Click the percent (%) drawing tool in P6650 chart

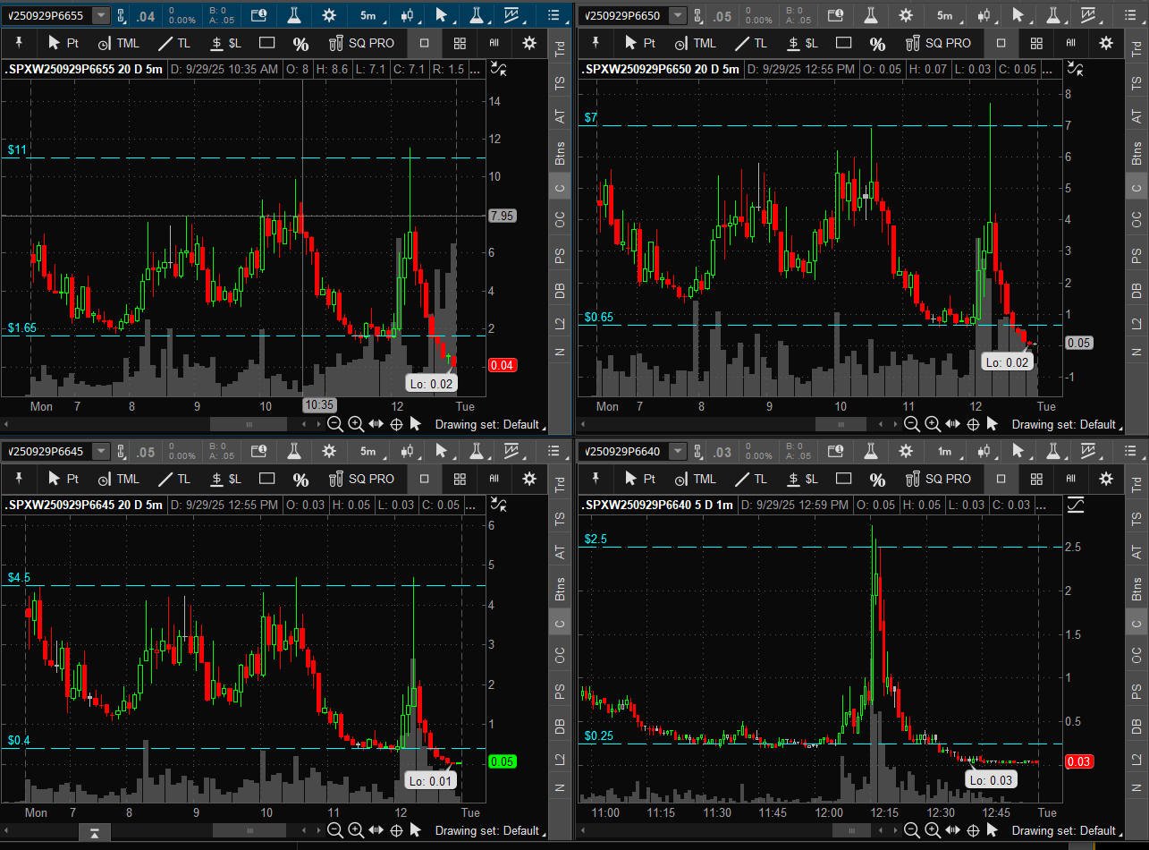click(x=877, y=43)
